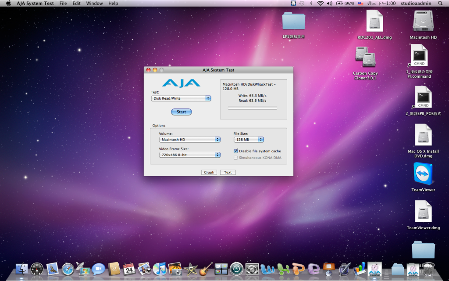
Task: Open Spotlight search in menu bar
Action: tap(440, 4)
